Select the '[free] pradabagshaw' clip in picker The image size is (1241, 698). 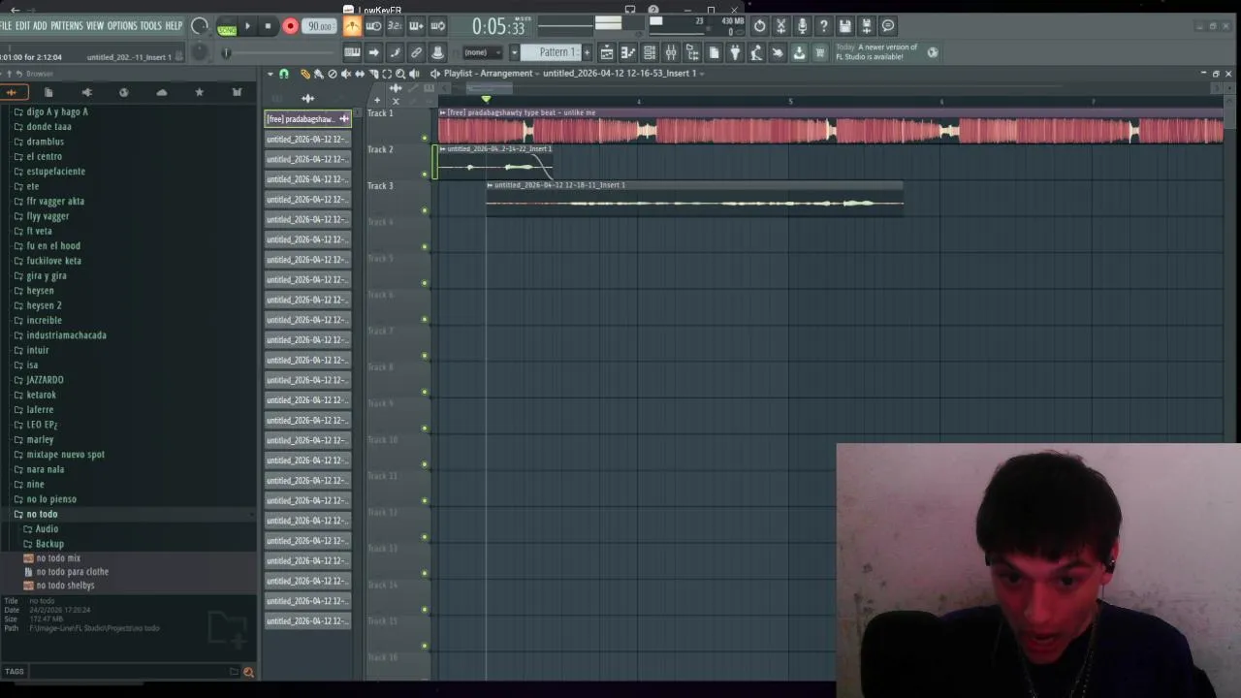click(x=307, y=118)
